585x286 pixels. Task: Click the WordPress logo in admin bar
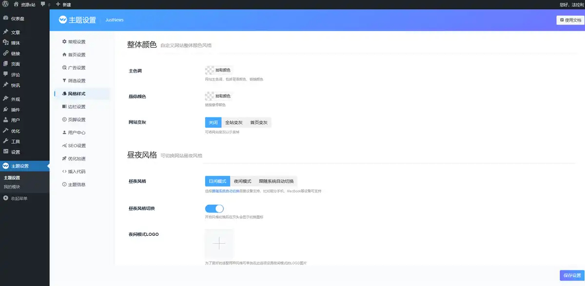(5, 4)
